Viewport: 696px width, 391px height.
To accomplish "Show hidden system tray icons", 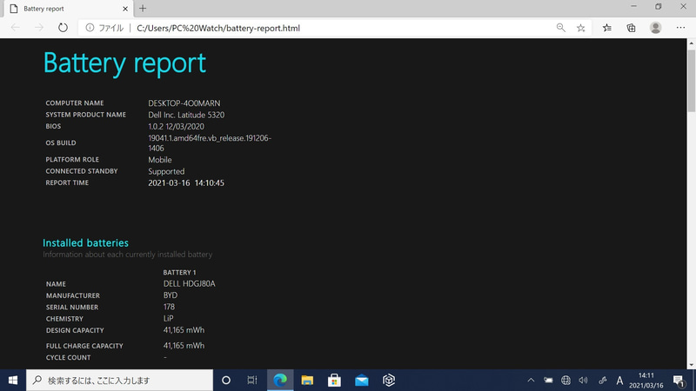I will (531, 381).
